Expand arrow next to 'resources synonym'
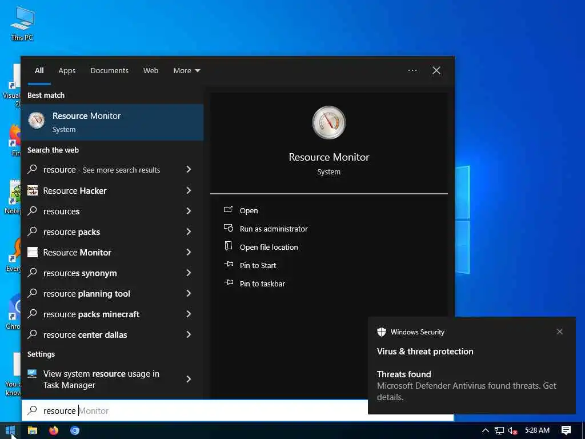The image size is (585, 439). click(x=189, y=273)
